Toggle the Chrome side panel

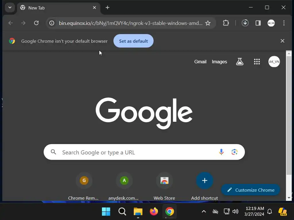point(258,23)
